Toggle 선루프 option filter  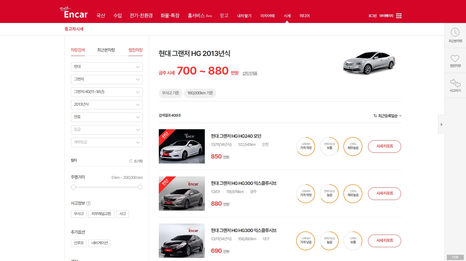(79, 243)
